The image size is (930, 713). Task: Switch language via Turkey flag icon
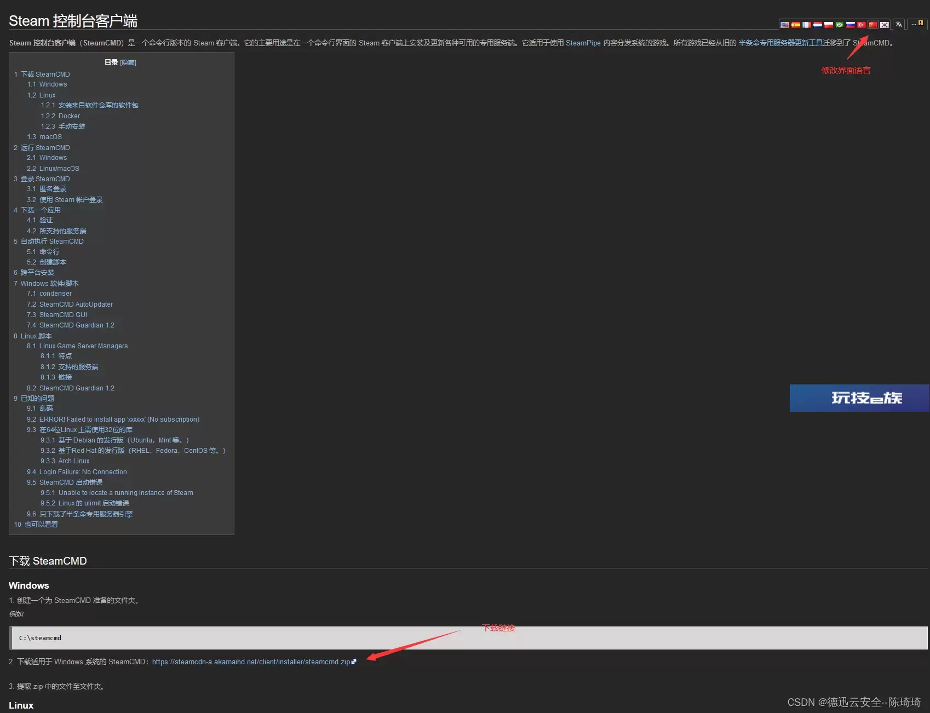(862, 25)
